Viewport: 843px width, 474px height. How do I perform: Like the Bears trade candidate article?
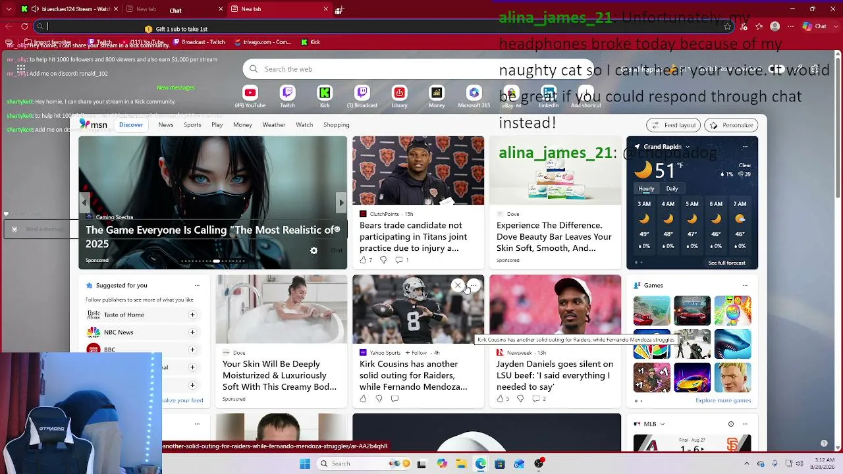pyautogui.click(x=363, y=260)
